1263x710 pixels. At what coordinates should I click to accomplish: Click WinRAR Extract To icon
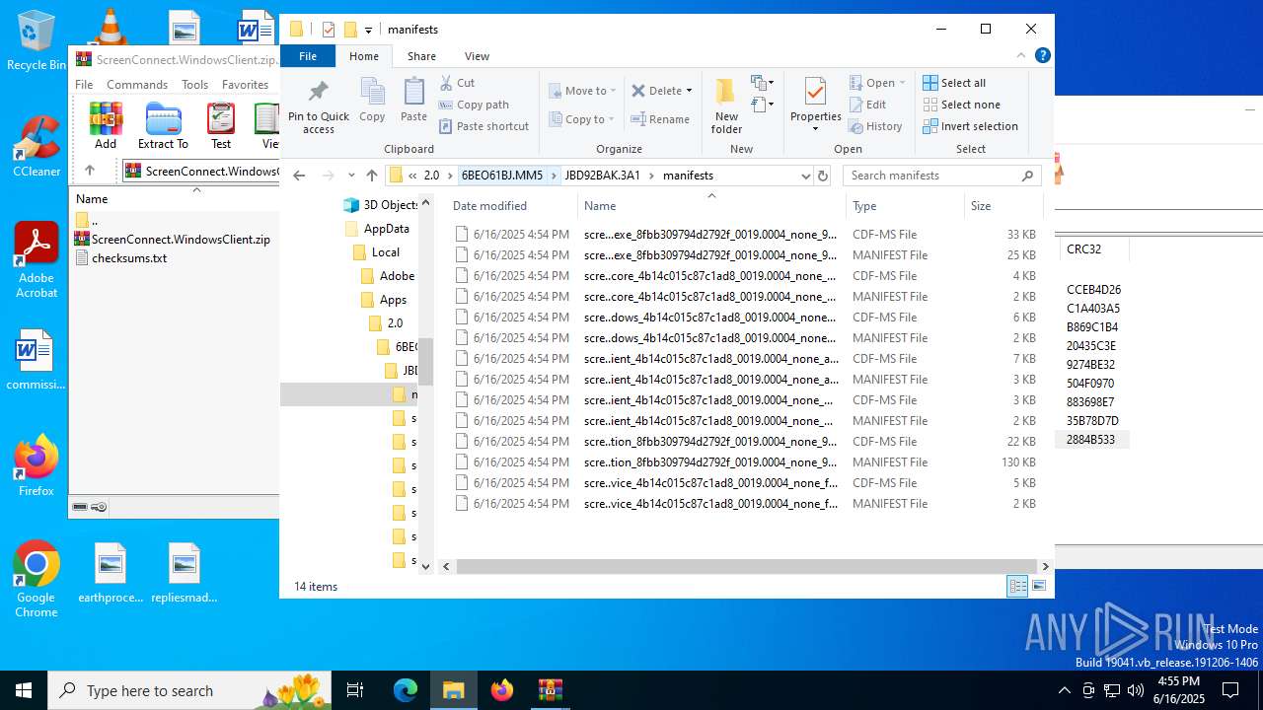163,125
